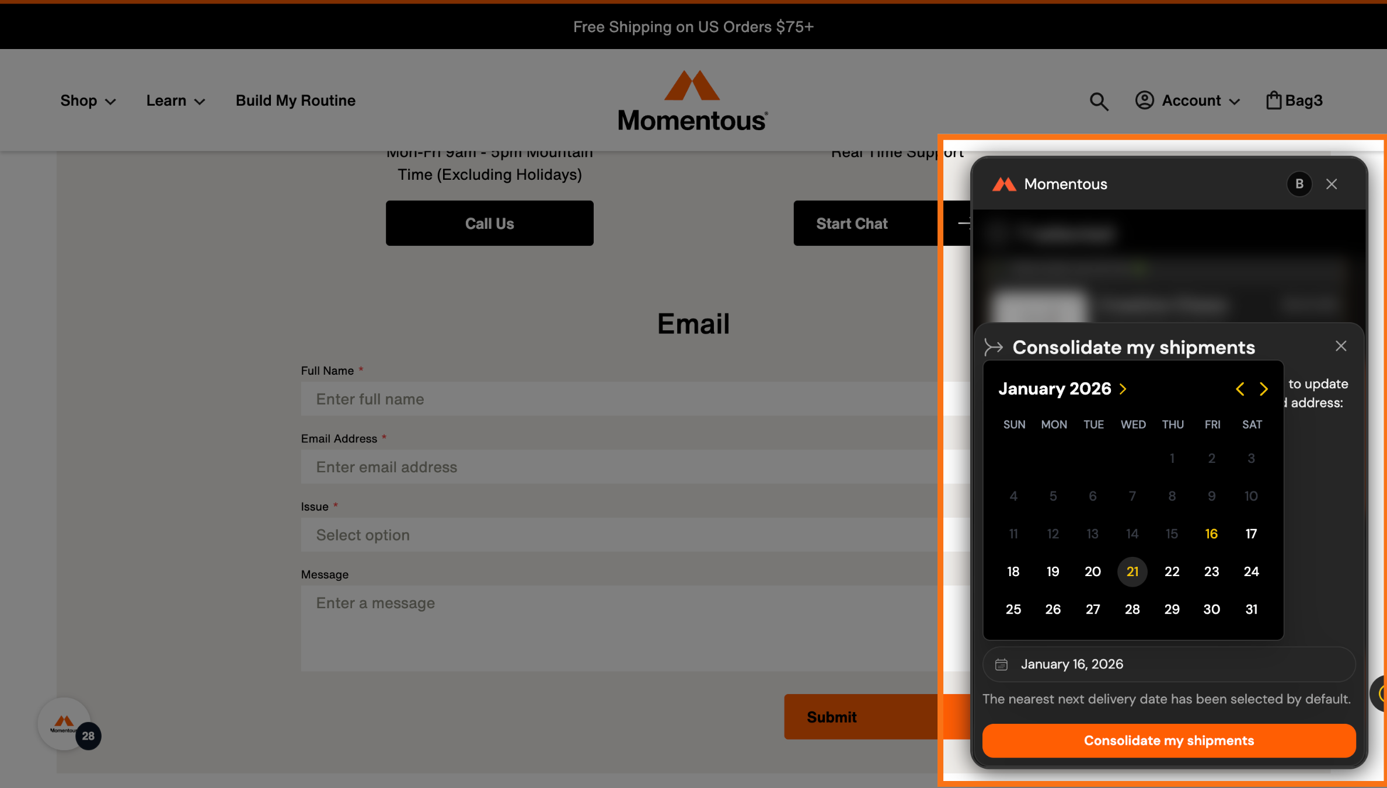Click the calendar icon in date field
1387x788 pixels.
[x=1001, y=664]
